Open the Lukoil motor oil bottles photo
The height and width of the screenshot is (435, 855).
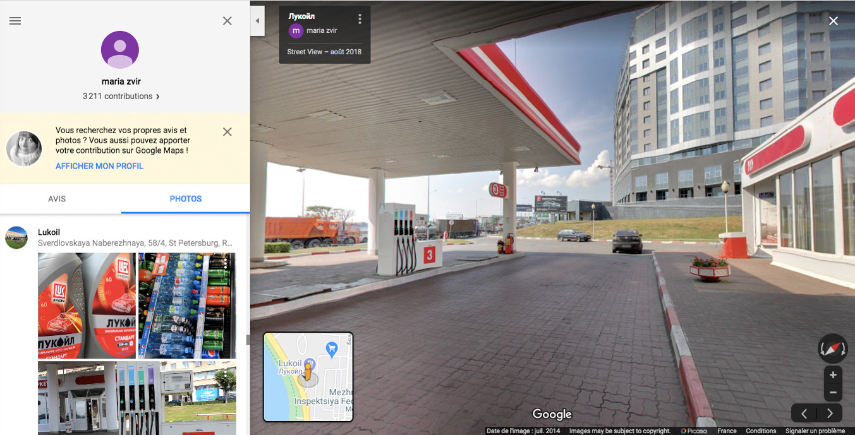point(87,306)
